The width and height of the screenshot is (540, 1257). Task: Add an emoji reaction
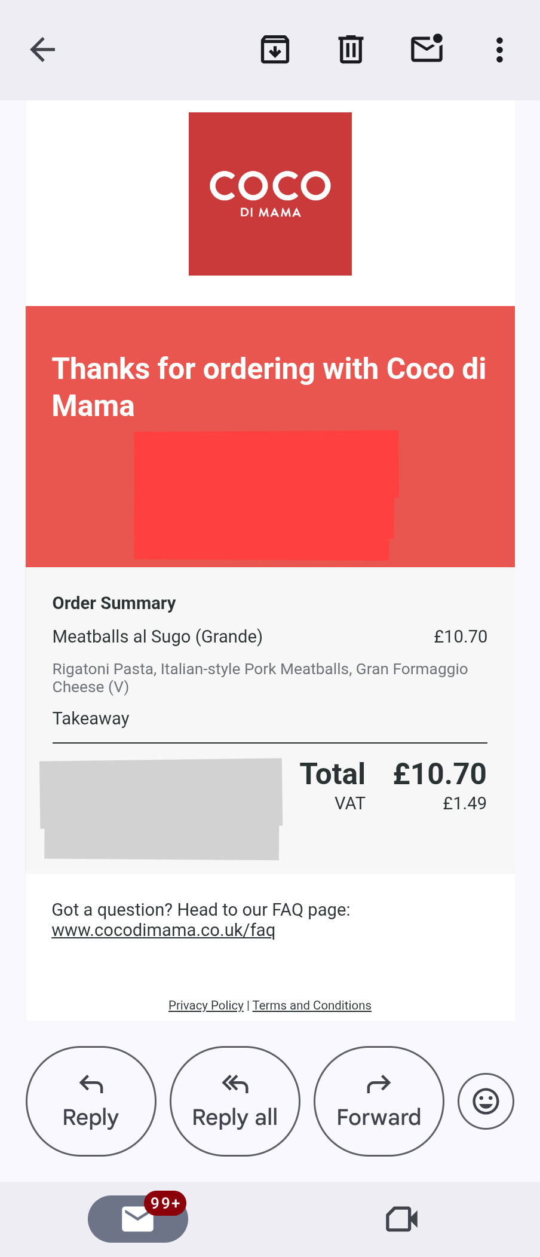486,1101
